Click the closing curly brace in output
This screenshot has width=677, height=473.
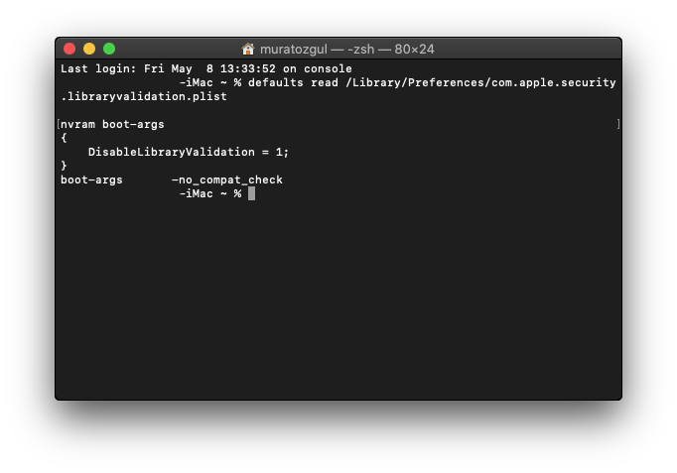click(x=64, y=167)
